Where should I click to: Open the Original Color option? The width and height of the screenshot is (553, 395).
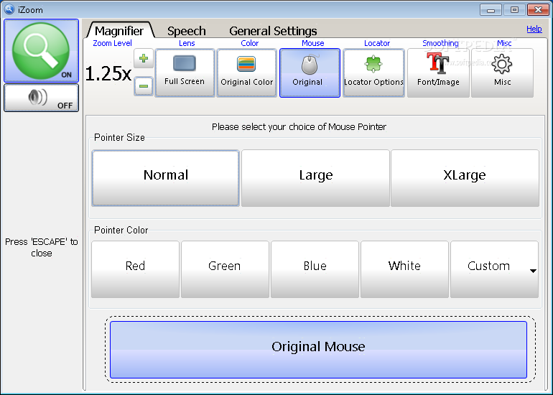(x=247, y=73)
